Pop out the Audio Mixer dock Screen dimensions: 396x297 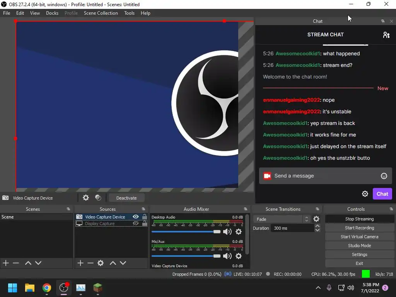tap(246, 209)
